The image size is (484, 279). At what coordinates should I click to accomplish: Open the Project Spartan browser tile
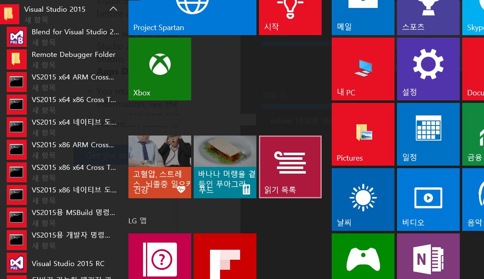point(192,17)
